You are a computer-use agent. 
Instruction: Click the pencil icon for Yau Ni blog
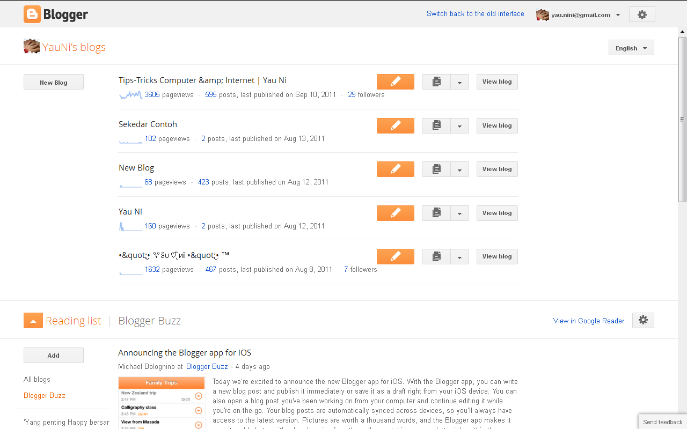click(396, 213)
